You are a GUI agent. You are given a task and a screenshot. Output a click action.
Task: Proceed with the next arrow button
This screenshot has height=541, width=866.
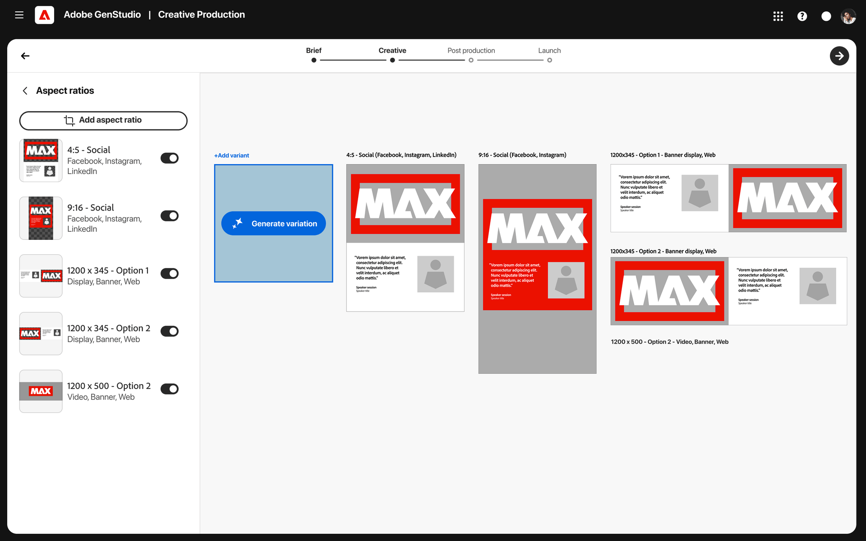click(839, 56)
